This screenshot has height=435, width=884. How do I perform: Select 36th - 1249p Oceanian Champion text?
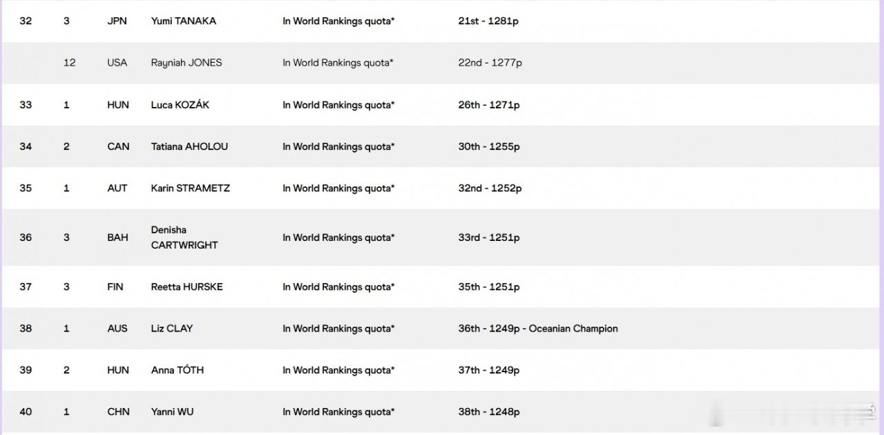538,329
